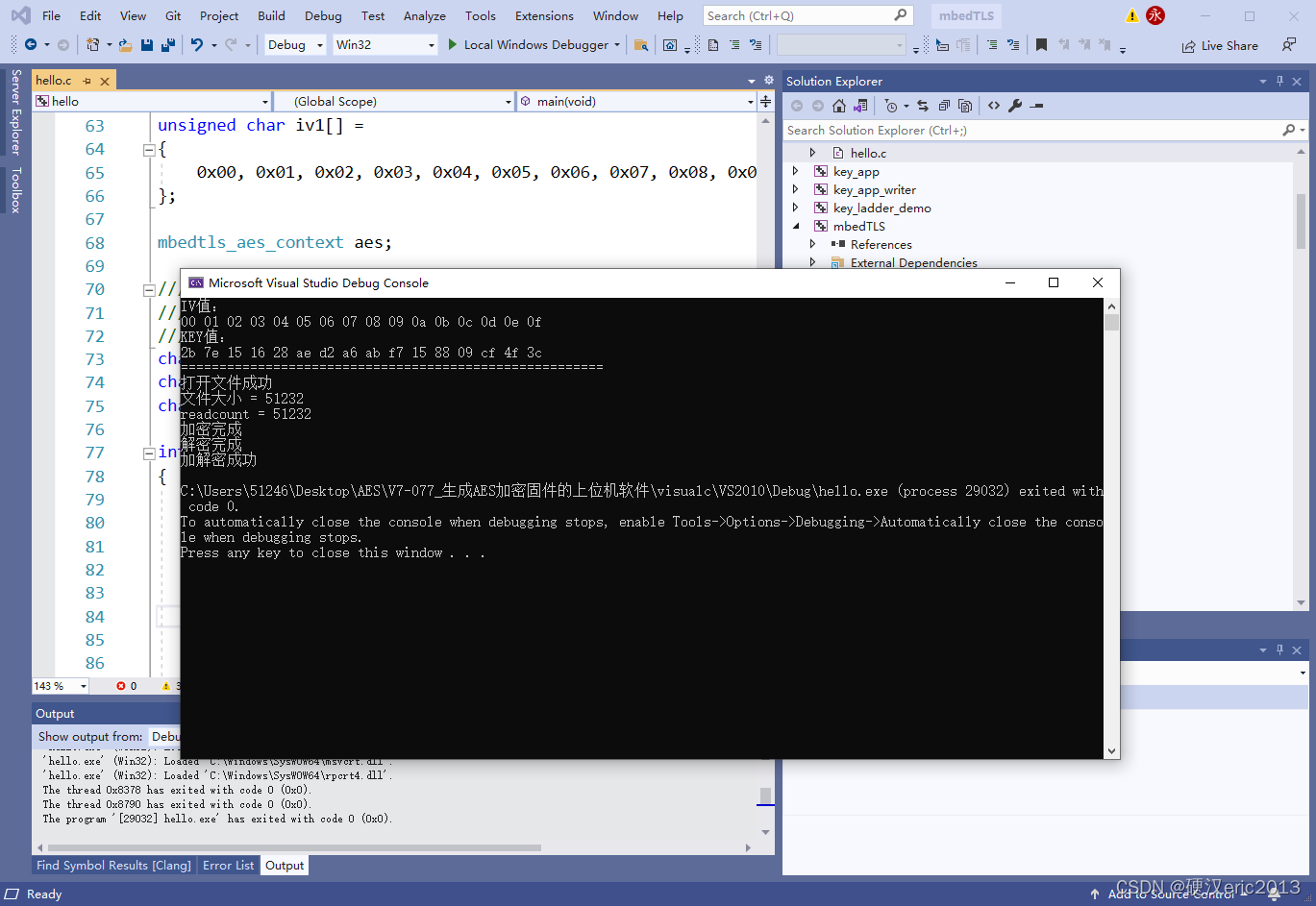
Task: Sync Solution Explorer with active document
Action: pyautogui.click(x=921, y=106)
